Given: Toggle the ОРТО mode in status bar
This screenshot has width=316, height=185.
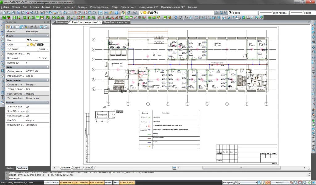Looking at the screenshot, I should (x=108, y=183).
